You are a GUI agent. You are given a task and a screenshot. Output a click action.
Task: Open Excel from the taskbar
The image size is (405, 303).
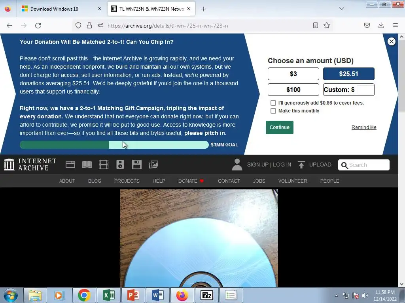(x=109, y=295)
